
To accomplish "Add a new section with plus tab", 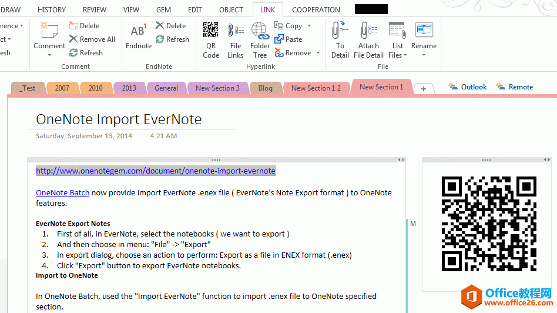I will (x=423, y=88).
